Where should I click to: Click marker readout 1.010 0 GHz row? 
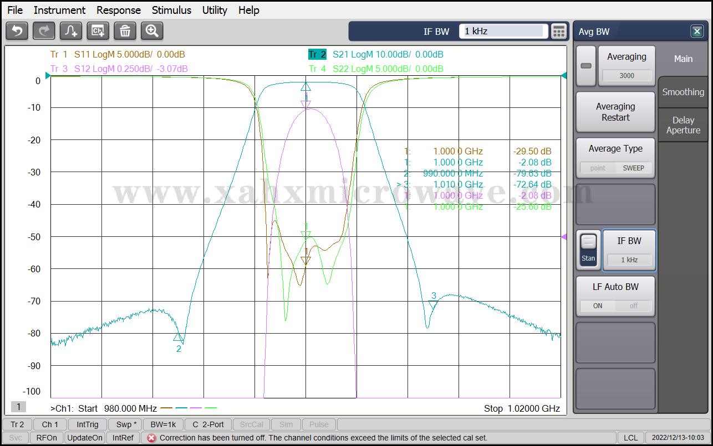click(x=475, y=184)
